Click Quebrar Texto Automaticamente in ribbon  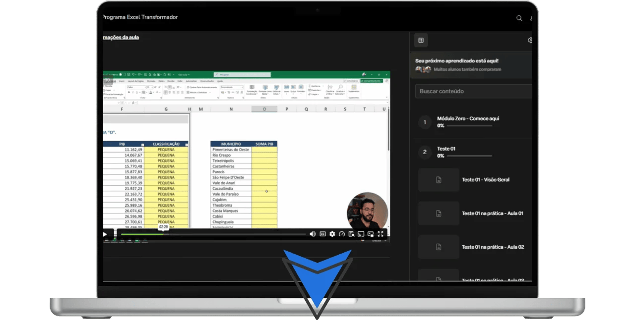202,87
